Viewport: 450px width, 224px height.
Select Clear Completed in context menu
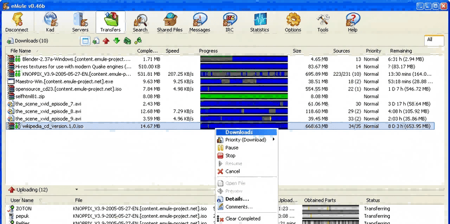246,218
